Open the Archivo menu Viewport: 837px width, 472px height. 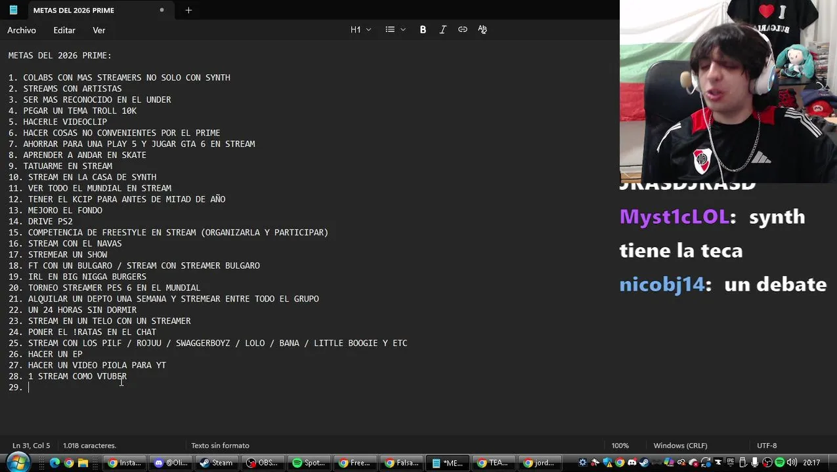coord(22,30)
